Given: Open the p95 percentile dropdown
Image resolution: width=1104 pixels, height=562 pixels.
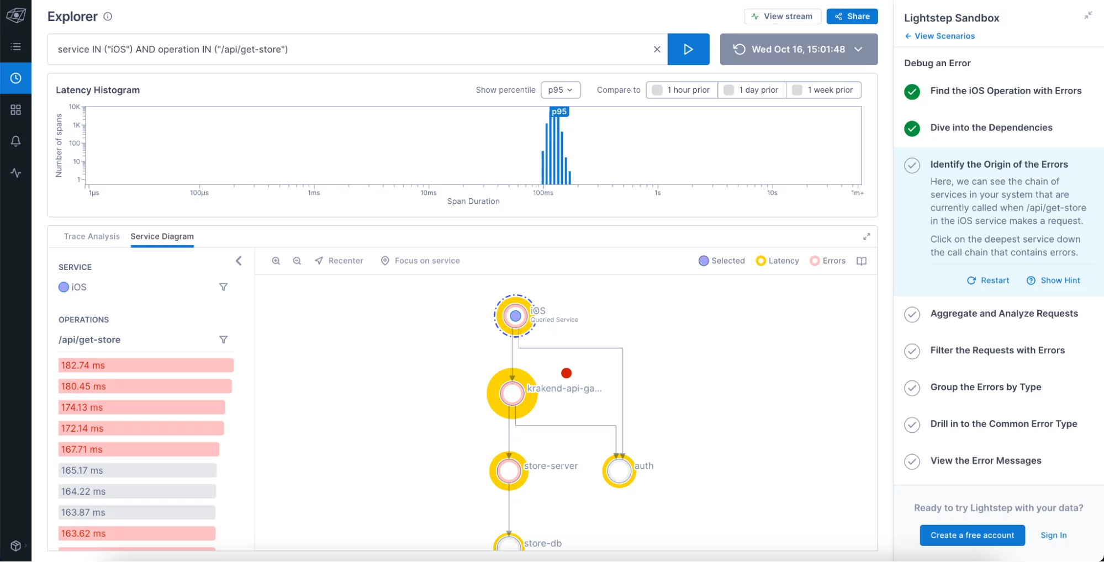Looking at the screenshot, I should click(560, 90).
